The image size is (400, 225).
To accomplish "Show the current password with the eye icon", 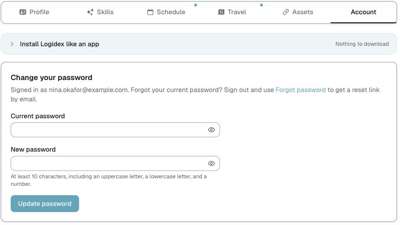I will (x=211, y=130).
